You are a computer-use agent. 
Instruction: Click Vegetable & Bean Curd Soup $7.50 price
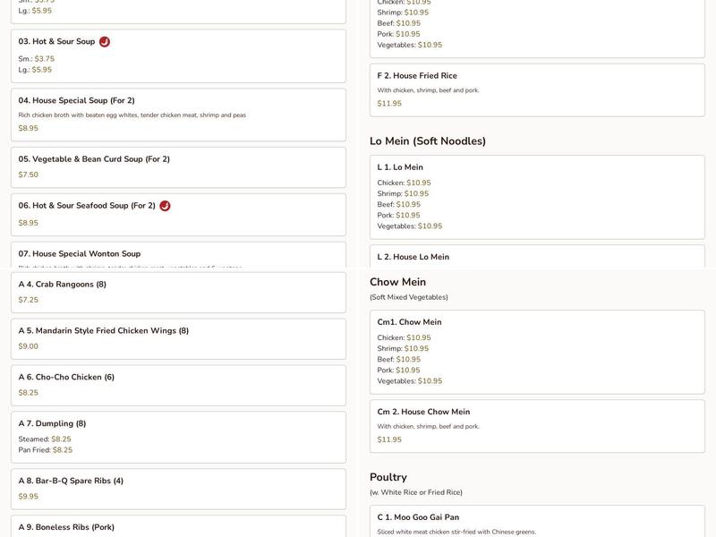(x=29, y=175)
